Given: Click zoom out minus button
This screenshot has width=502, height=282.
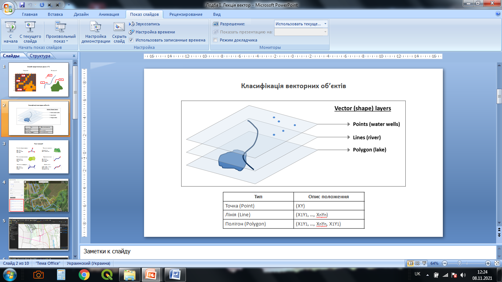Looking at the screenshot, I should pyautogui.click(x=445, y=263).
